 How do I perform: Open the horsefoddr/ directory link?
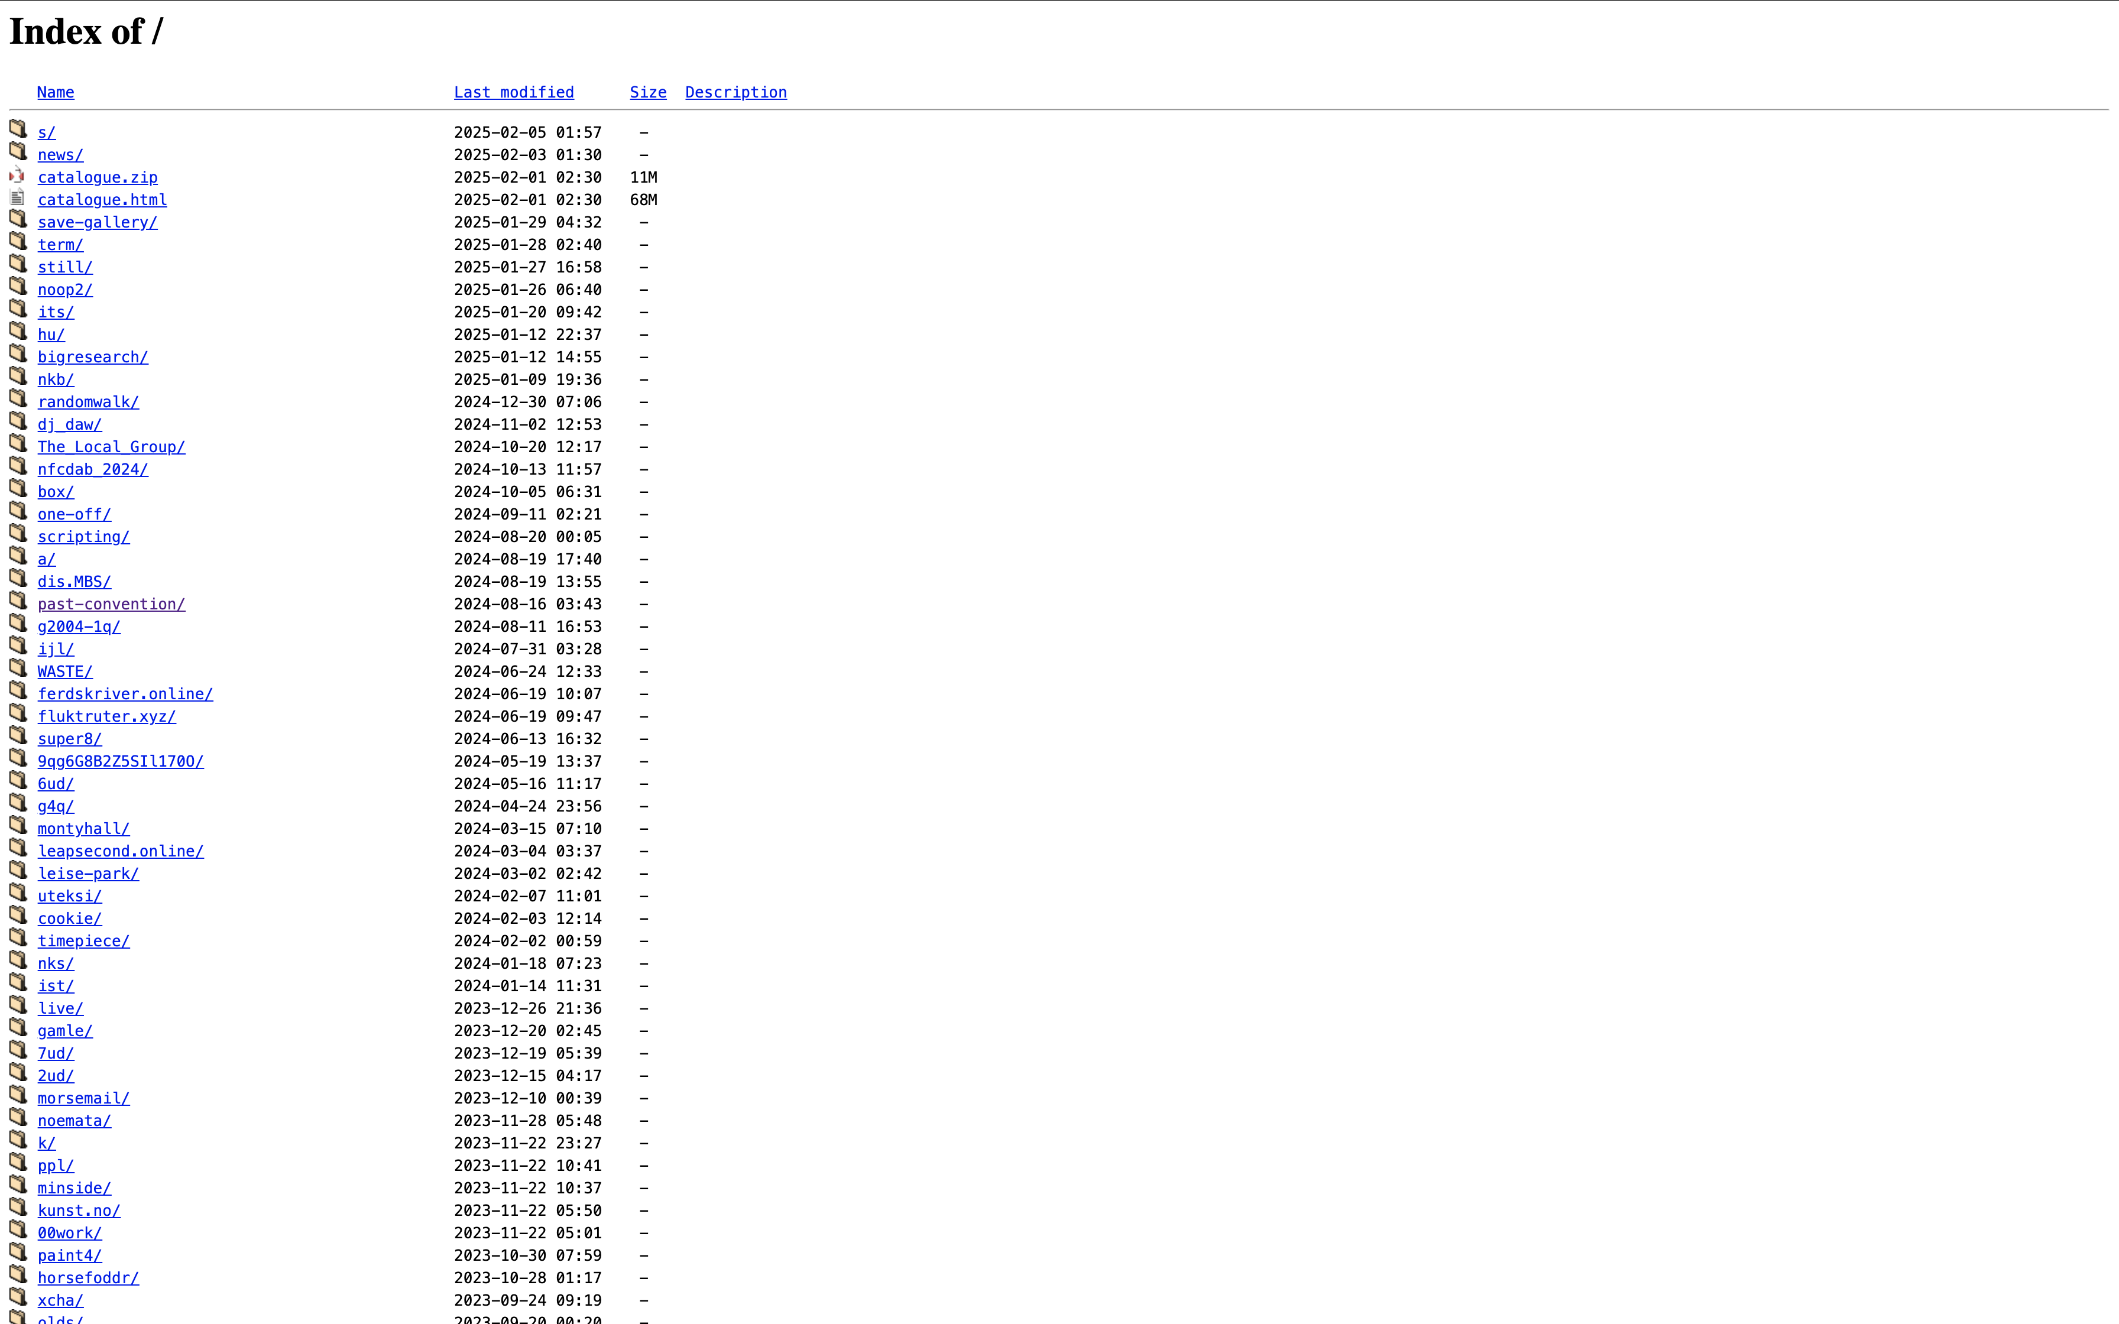coord(88,1277)
